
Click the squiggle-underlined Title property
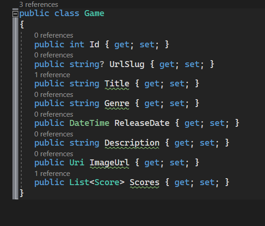117,84
